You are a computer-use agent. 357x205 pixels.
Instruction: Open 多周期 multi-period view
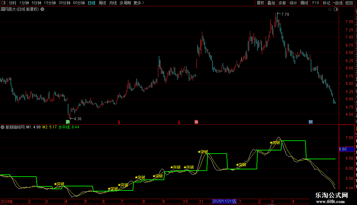pos(125,3)
